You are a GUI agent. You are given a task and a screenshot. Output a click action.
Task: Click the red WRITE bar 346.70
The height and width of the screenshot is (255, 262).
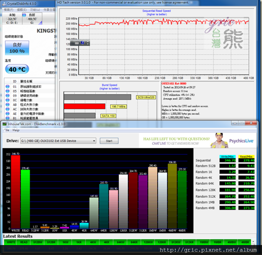pos(16,192)
